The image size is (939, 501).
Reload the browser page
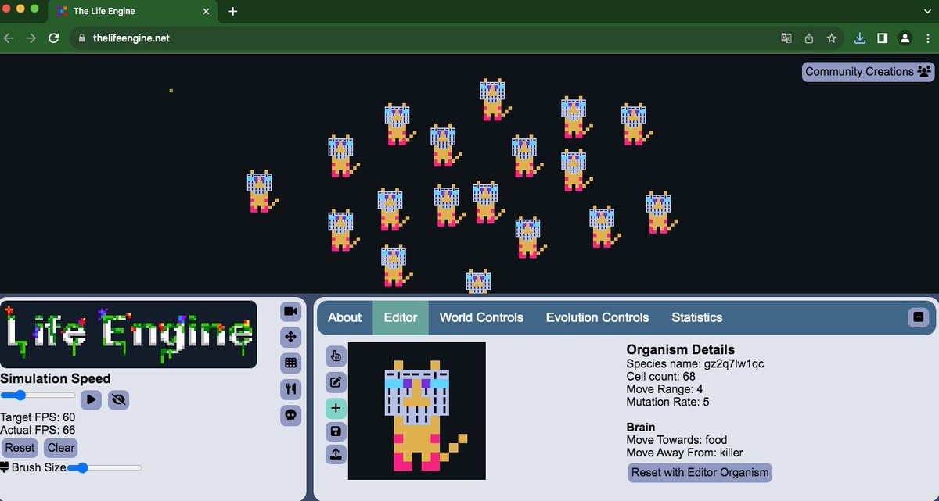[54, 38]
